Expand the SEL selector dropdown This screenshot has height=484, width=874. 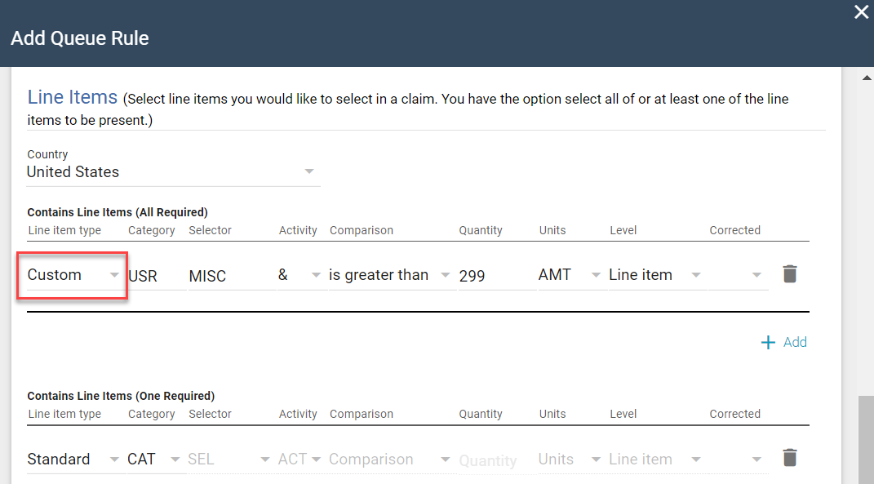(x=228, y=459)
